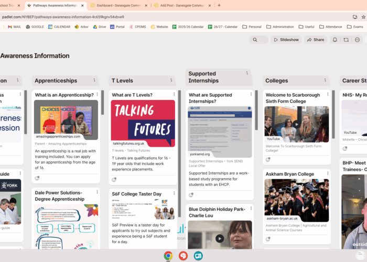Viewport: 367px width, 262px height.
Task: Open T Levels column options menu
Action: (x=171, y=80)
